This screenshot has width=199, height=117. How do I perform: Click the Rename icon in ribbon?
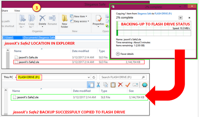[52, 18]
